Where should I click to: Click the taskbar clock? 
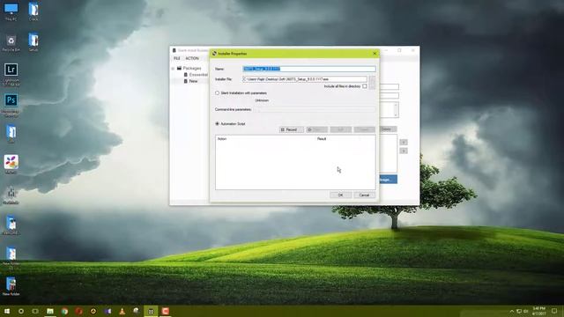[538, 311]
